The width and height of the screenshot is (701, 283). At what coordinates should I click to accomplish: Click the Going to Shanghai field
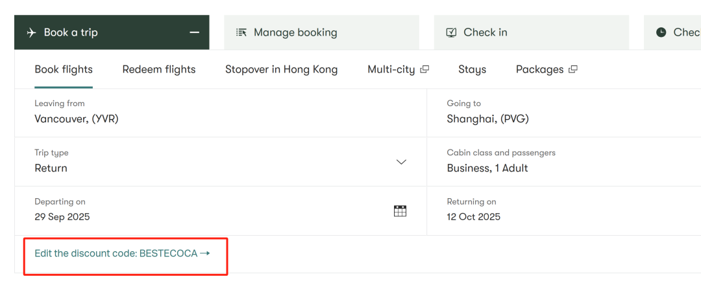pyautogui.click(x=558, y=113)
